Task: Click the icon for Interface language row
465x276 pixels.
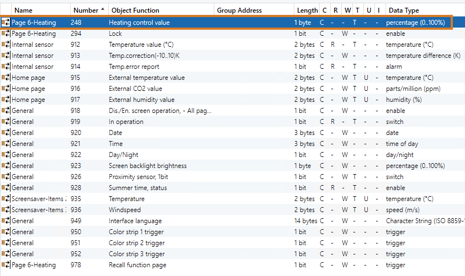Action: (6, 221)
